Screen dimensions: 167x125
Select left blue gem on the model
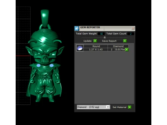tap(39, 66)
